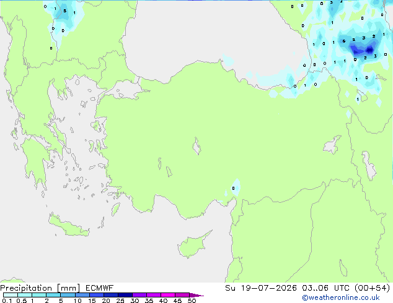Click the '25' legend scale label

(x=120, y=301)
